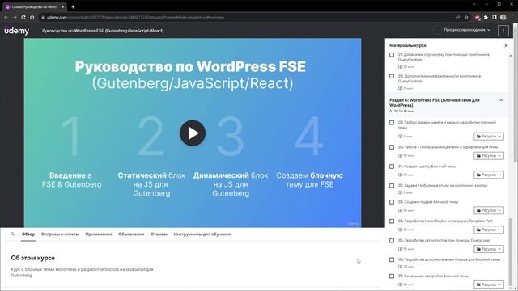Tick lecture 32 checkbox
518x291 pixels.
coord(392,186)
